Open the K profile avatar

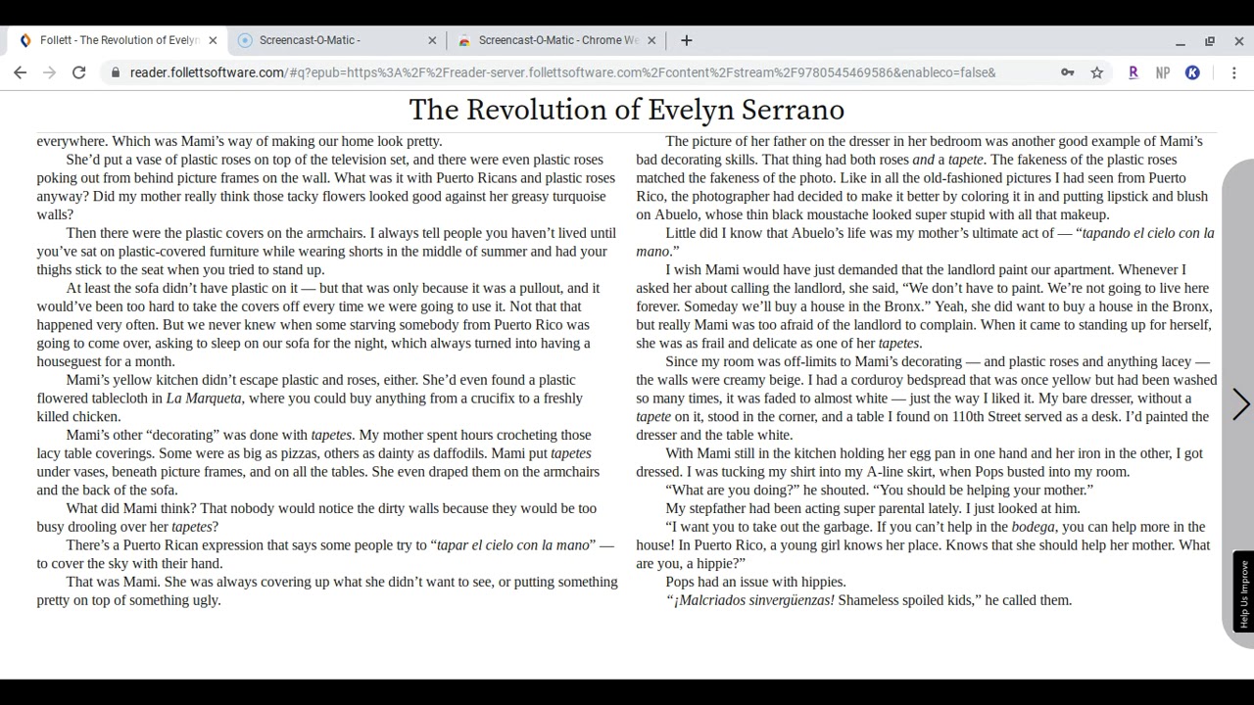(1192, 72)
